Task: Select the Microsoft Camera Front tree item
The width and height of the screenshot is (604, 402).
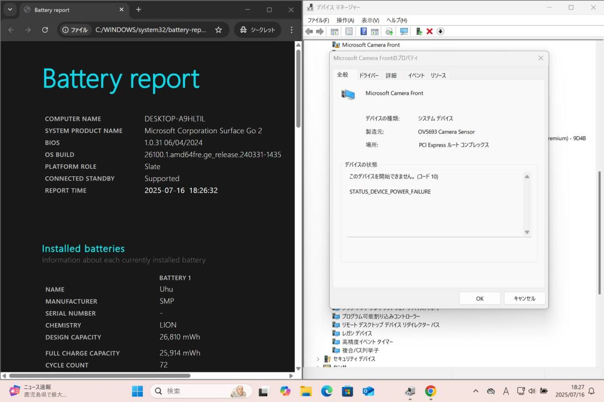Action: coord(371,45)
